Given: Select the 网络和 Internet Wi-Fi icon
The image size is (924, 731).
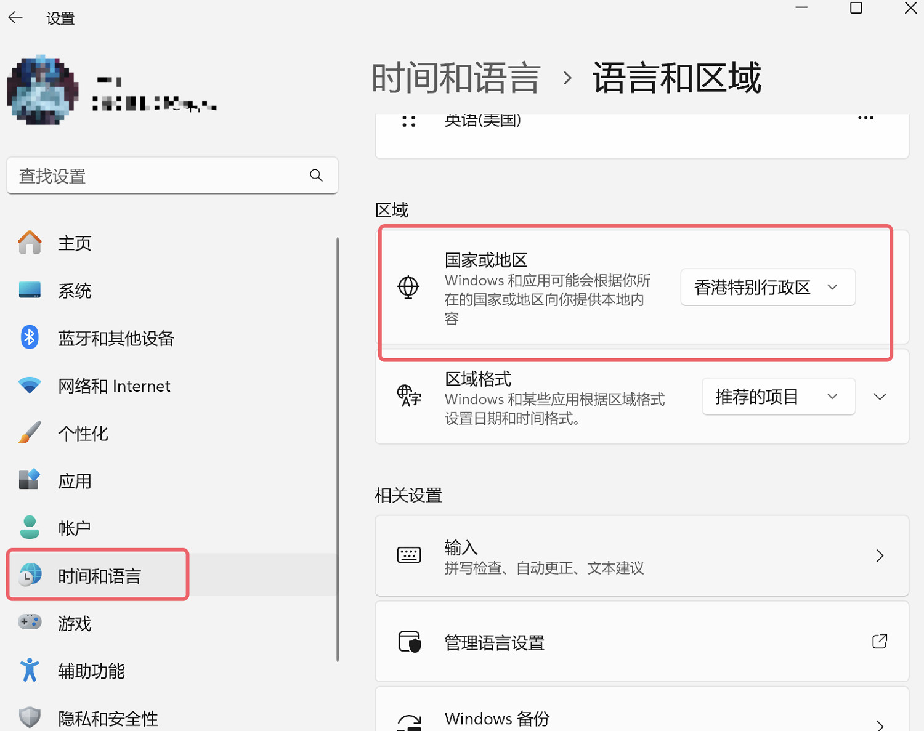Looking at the screenshot, I should (29, 386).
